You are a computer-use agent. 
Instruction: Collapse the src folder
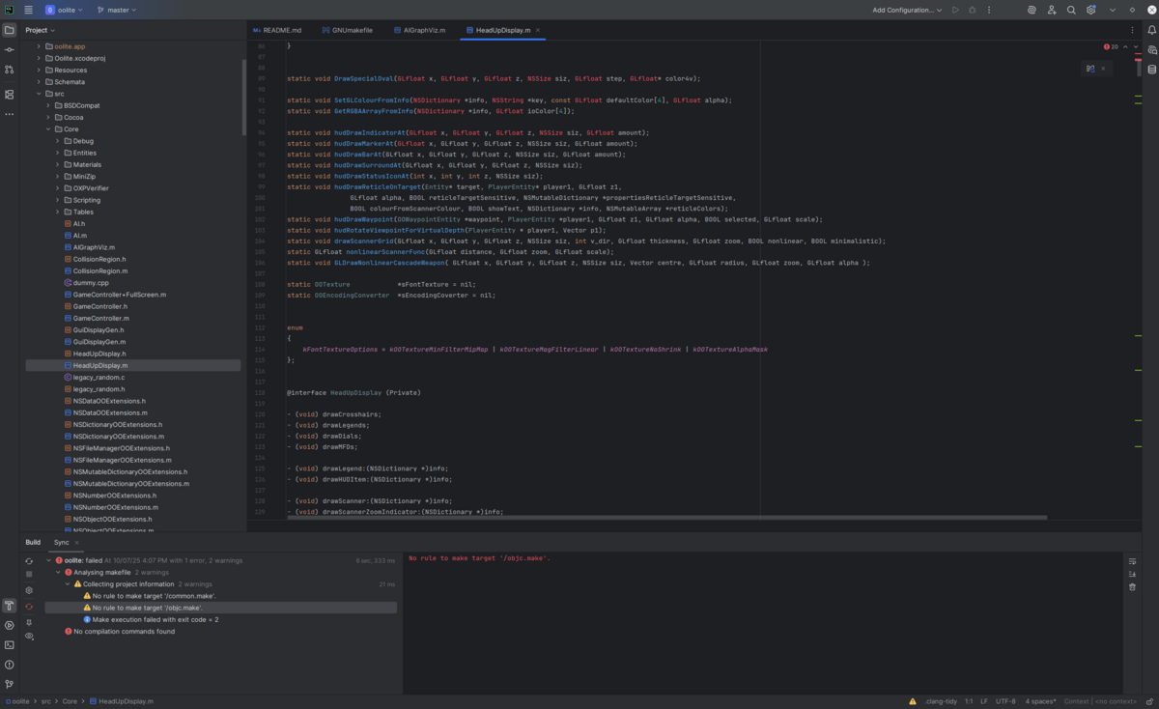[x=39, y=94]
